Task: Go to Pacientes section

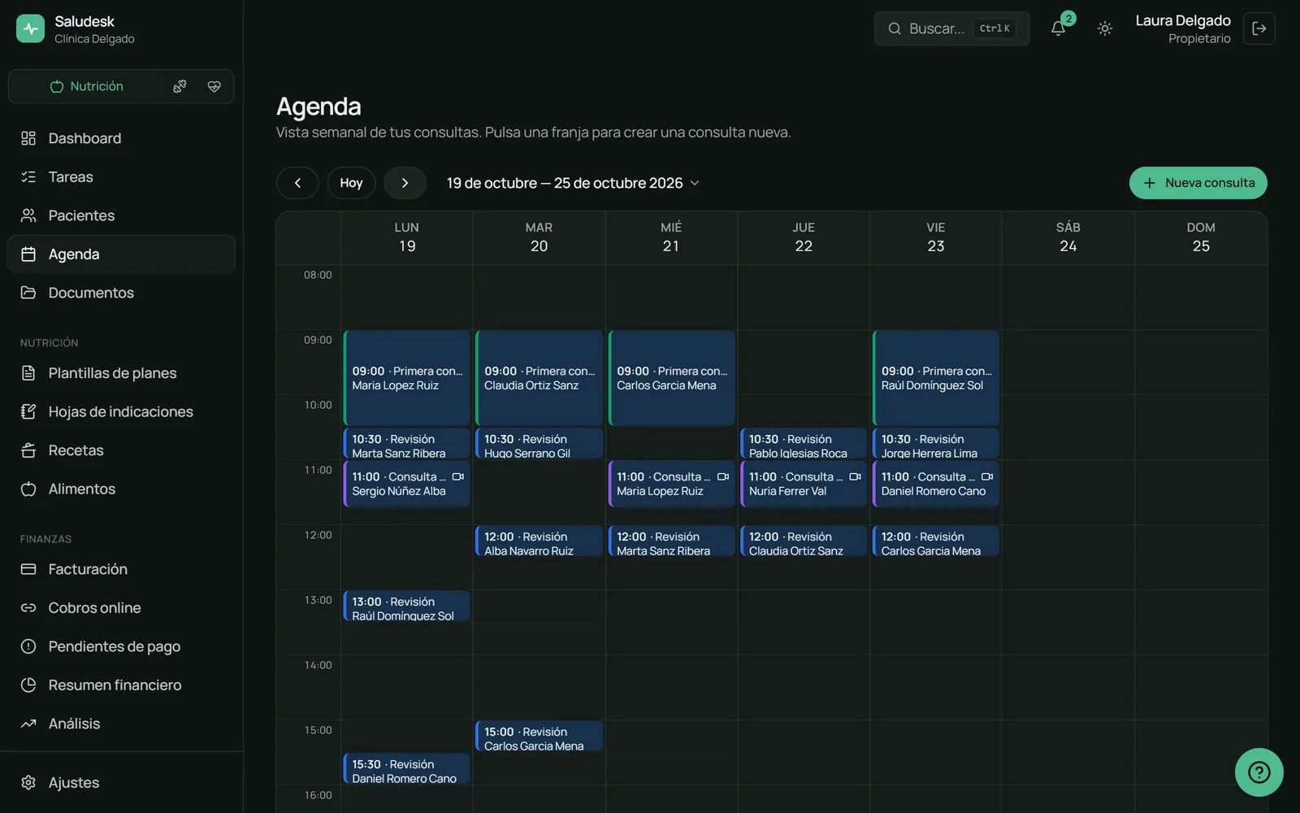Action: coord(121,215)
